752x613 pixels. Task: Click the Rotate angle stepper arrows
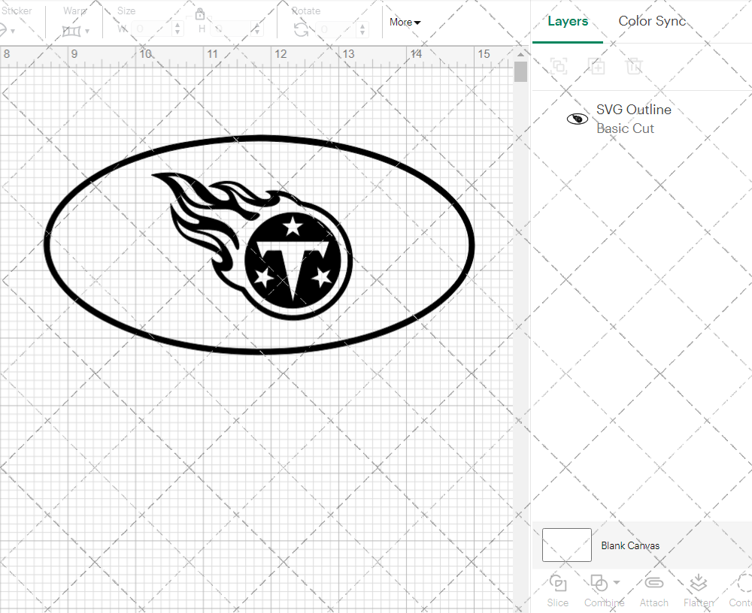point(365,29)
